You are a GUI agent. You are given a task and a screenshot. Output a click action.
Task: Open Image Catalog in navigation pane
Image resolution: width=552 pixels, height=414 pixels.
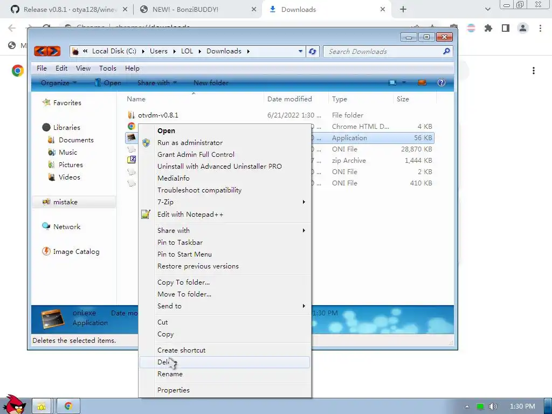point(76,252)
